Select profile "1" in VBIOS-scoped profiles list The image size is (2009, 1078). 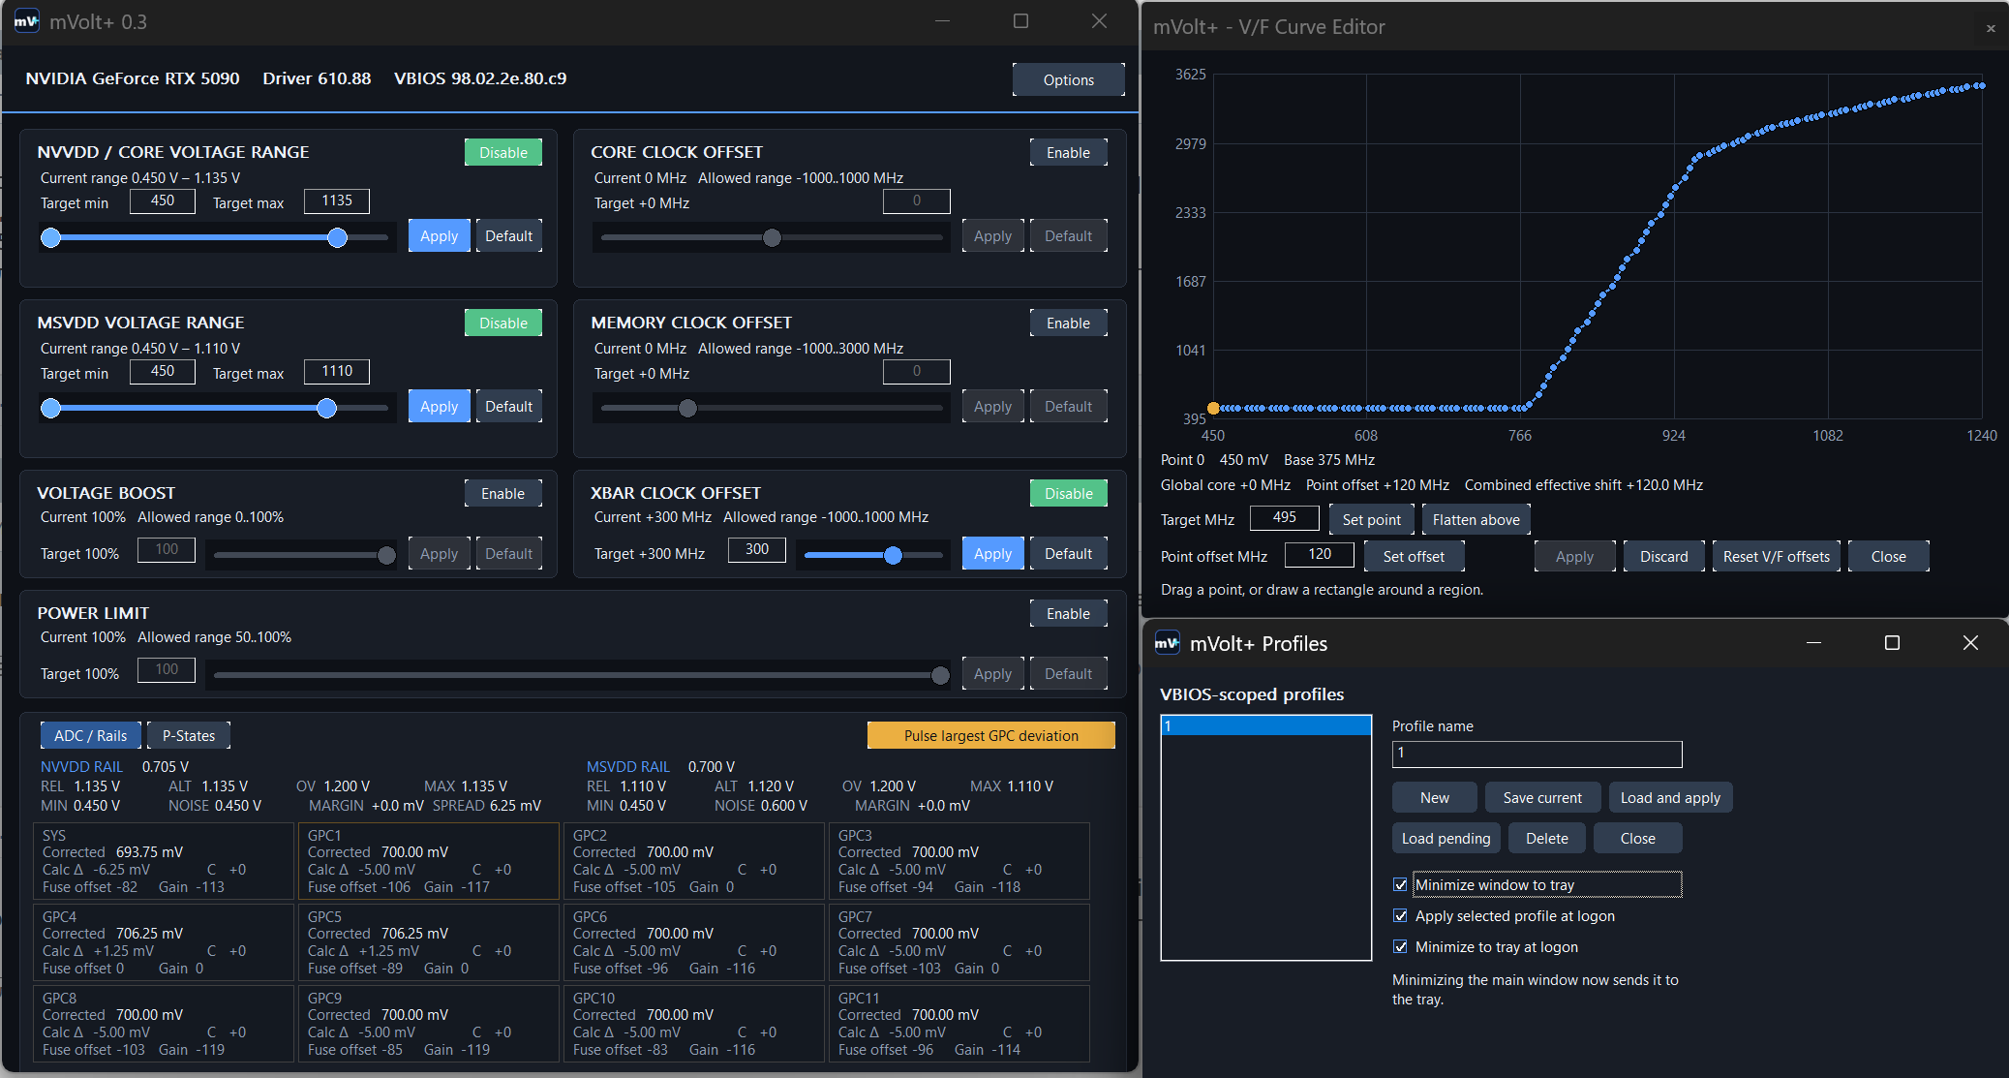pyautogui.click(x=1266, y=725)
